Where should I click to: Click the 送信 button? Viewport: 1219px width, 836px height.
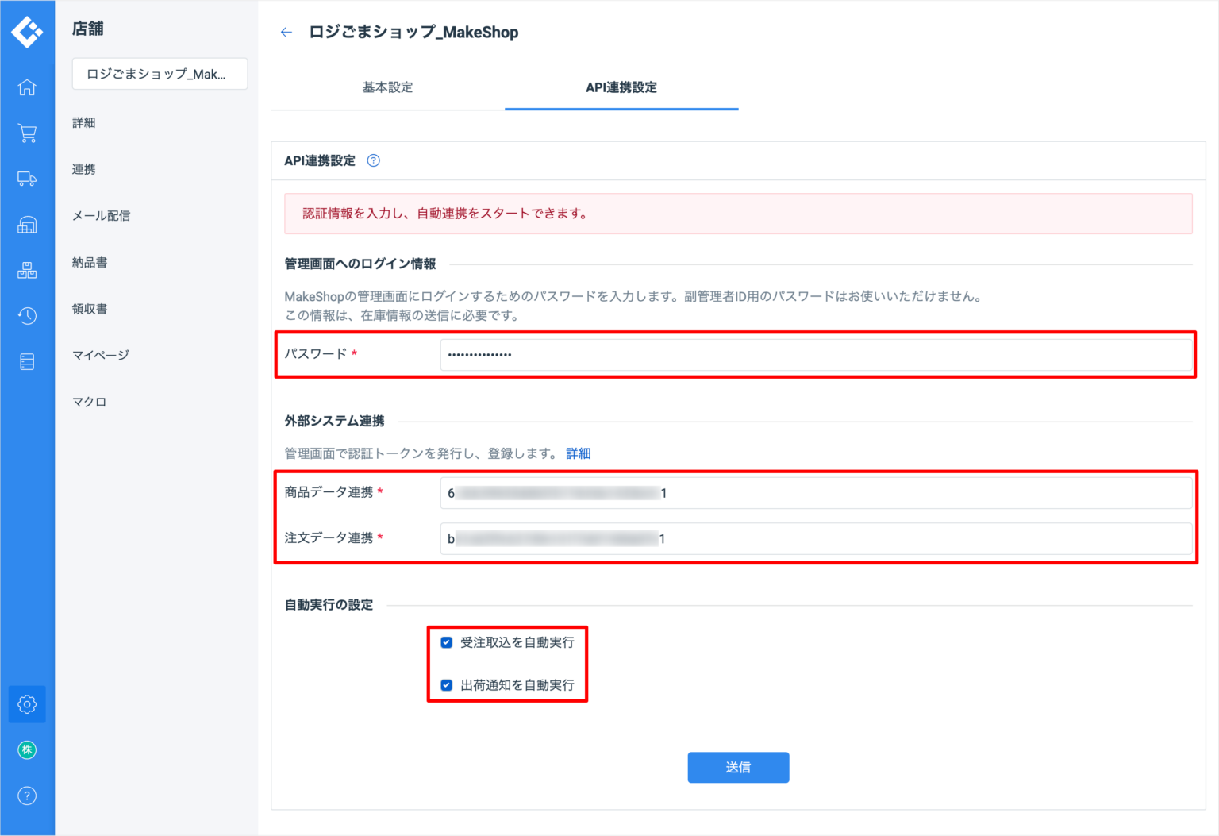[x=738, y=767]
